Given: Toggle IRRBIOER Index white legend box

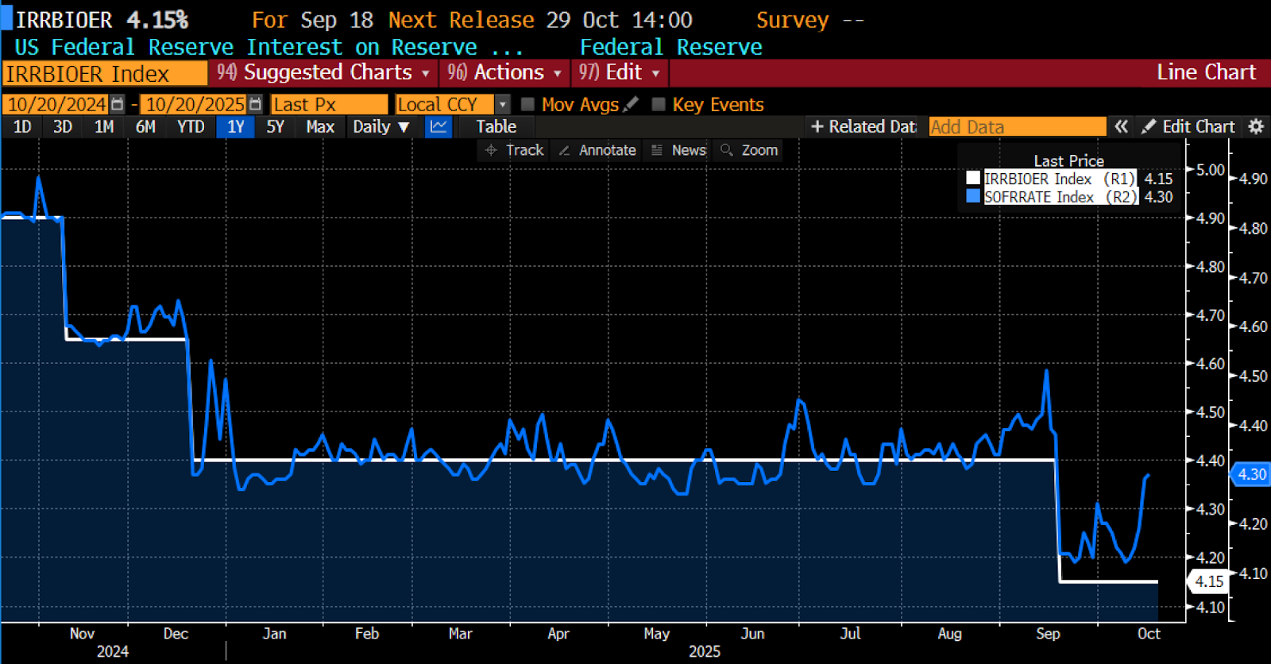Looking at the screenshot, I should 973,178.
